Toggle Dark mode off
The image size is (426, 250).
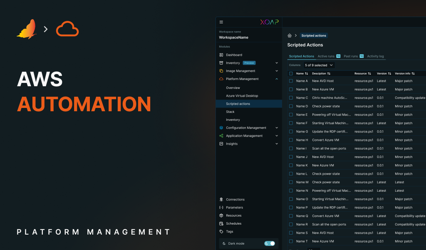point(269,243)
